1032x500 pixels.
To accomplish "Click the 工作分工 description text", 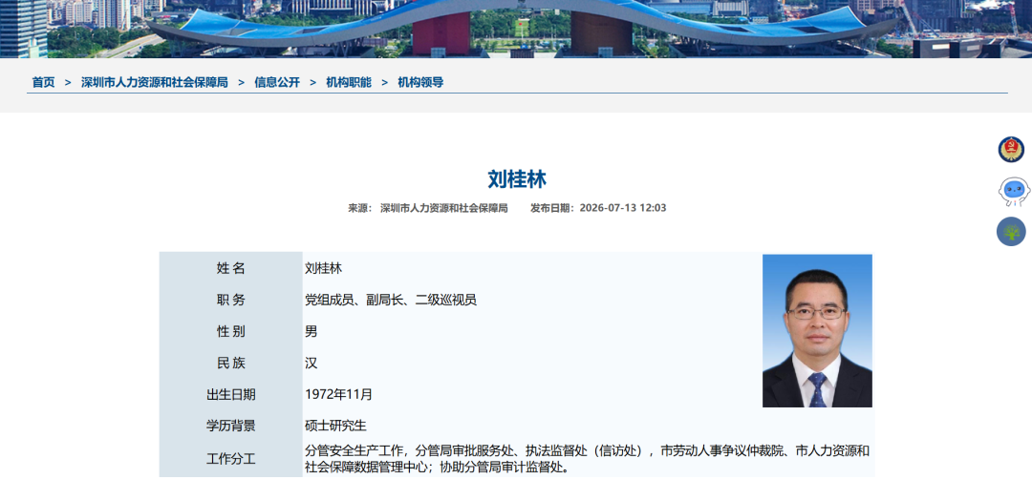I will pos(587,459).
